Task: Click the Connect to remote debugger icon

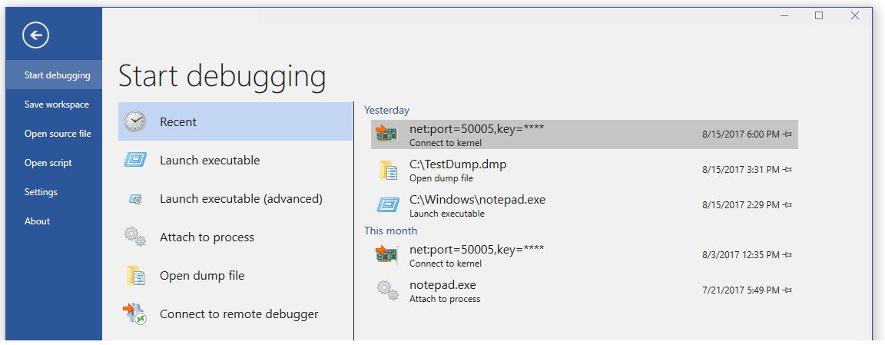Action: tap(134, 314)
